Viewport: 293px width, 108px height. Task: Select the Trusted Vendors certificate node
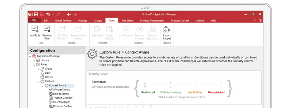pos(51,98)
